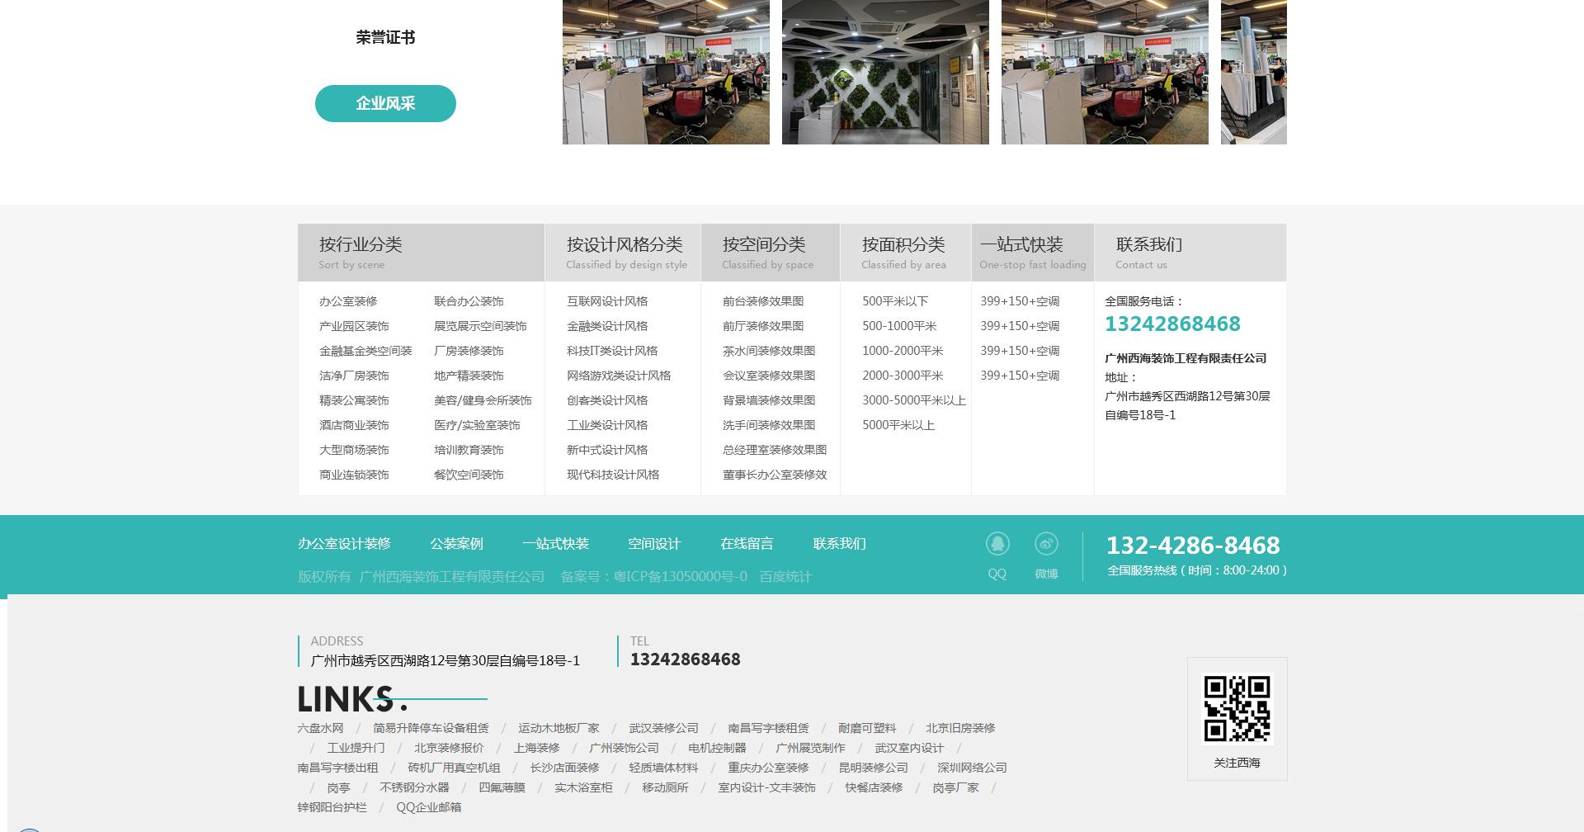This screenshot has width=1584, height=832.
Task: Select the 荣誉证书 tab
Action: click(x=385, y=38)
